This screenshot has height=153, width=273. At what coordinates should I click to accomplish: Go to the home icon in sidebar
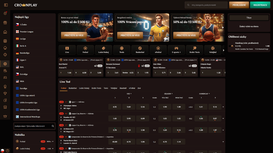pos(5,32)
